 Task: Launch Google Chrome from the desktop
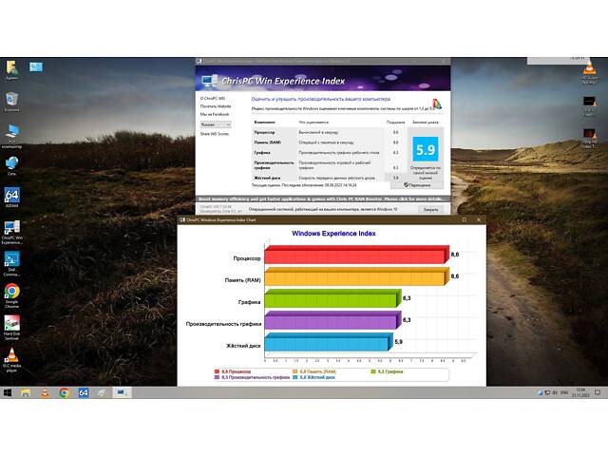pyautogui.click(x=11, y=295)
